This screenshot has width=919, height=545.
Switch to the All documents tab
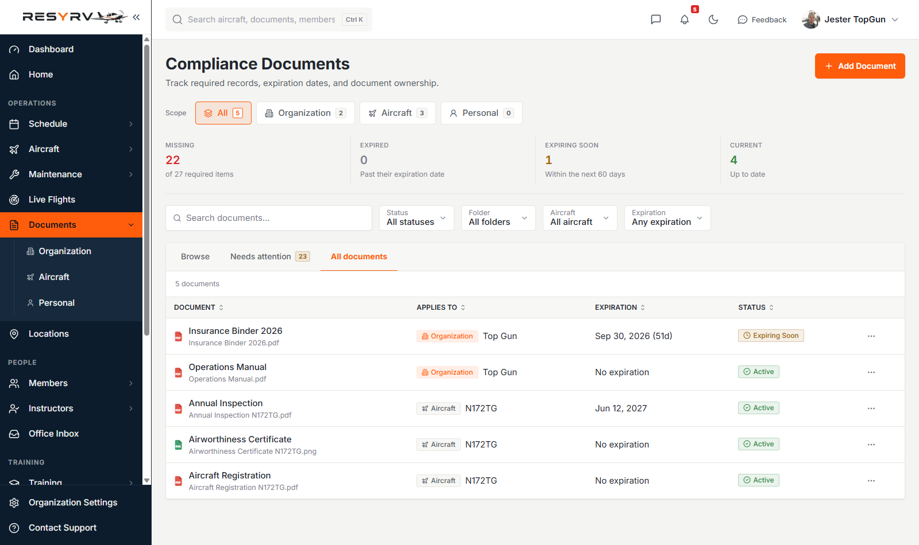tap(359, 256)
